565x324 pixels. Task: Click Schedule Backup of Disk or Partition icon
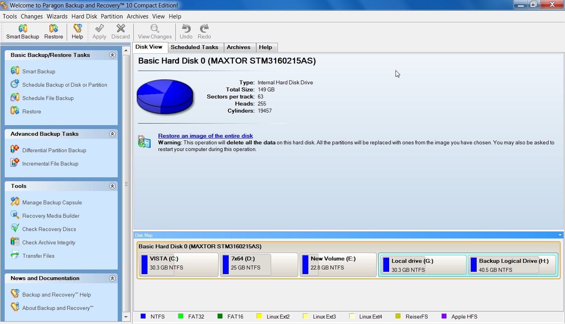15,84
